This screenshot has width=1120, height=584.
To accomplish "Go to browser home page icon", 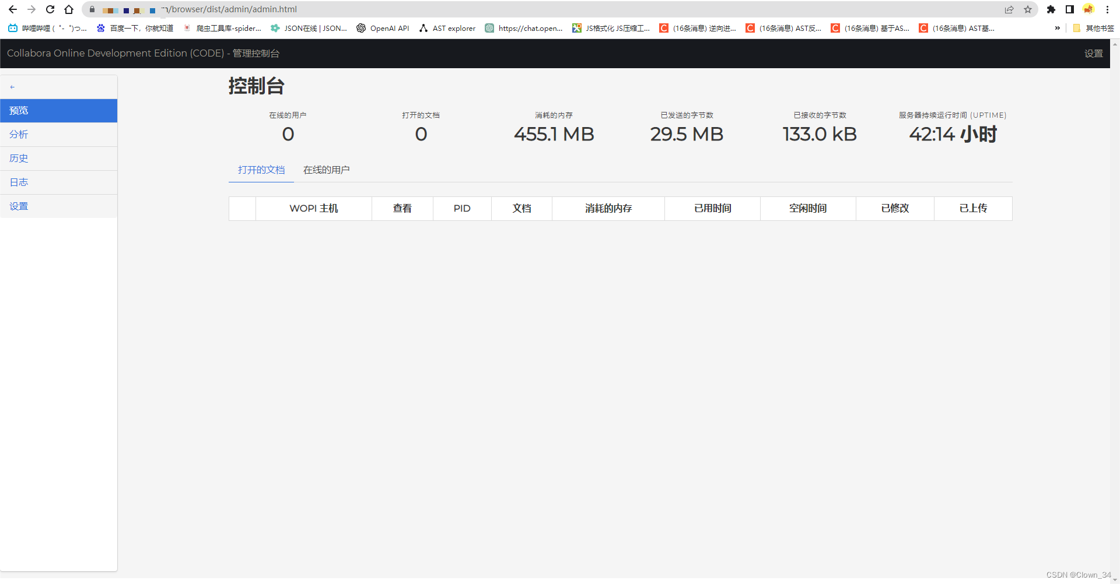I will [x=69, y=9].
